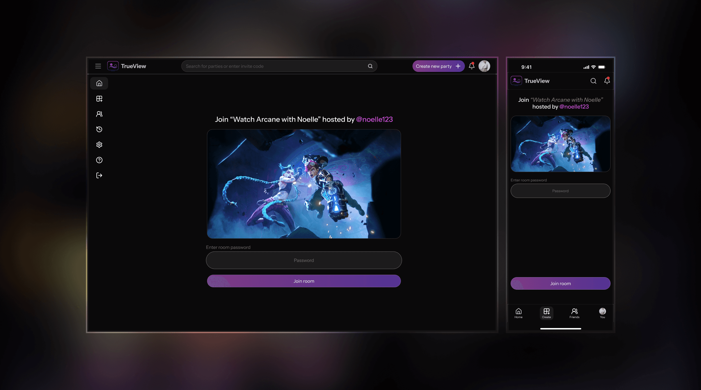Select the Create tab in the mobile nav
Screen dimensions: 701x390
pos(546,313)
